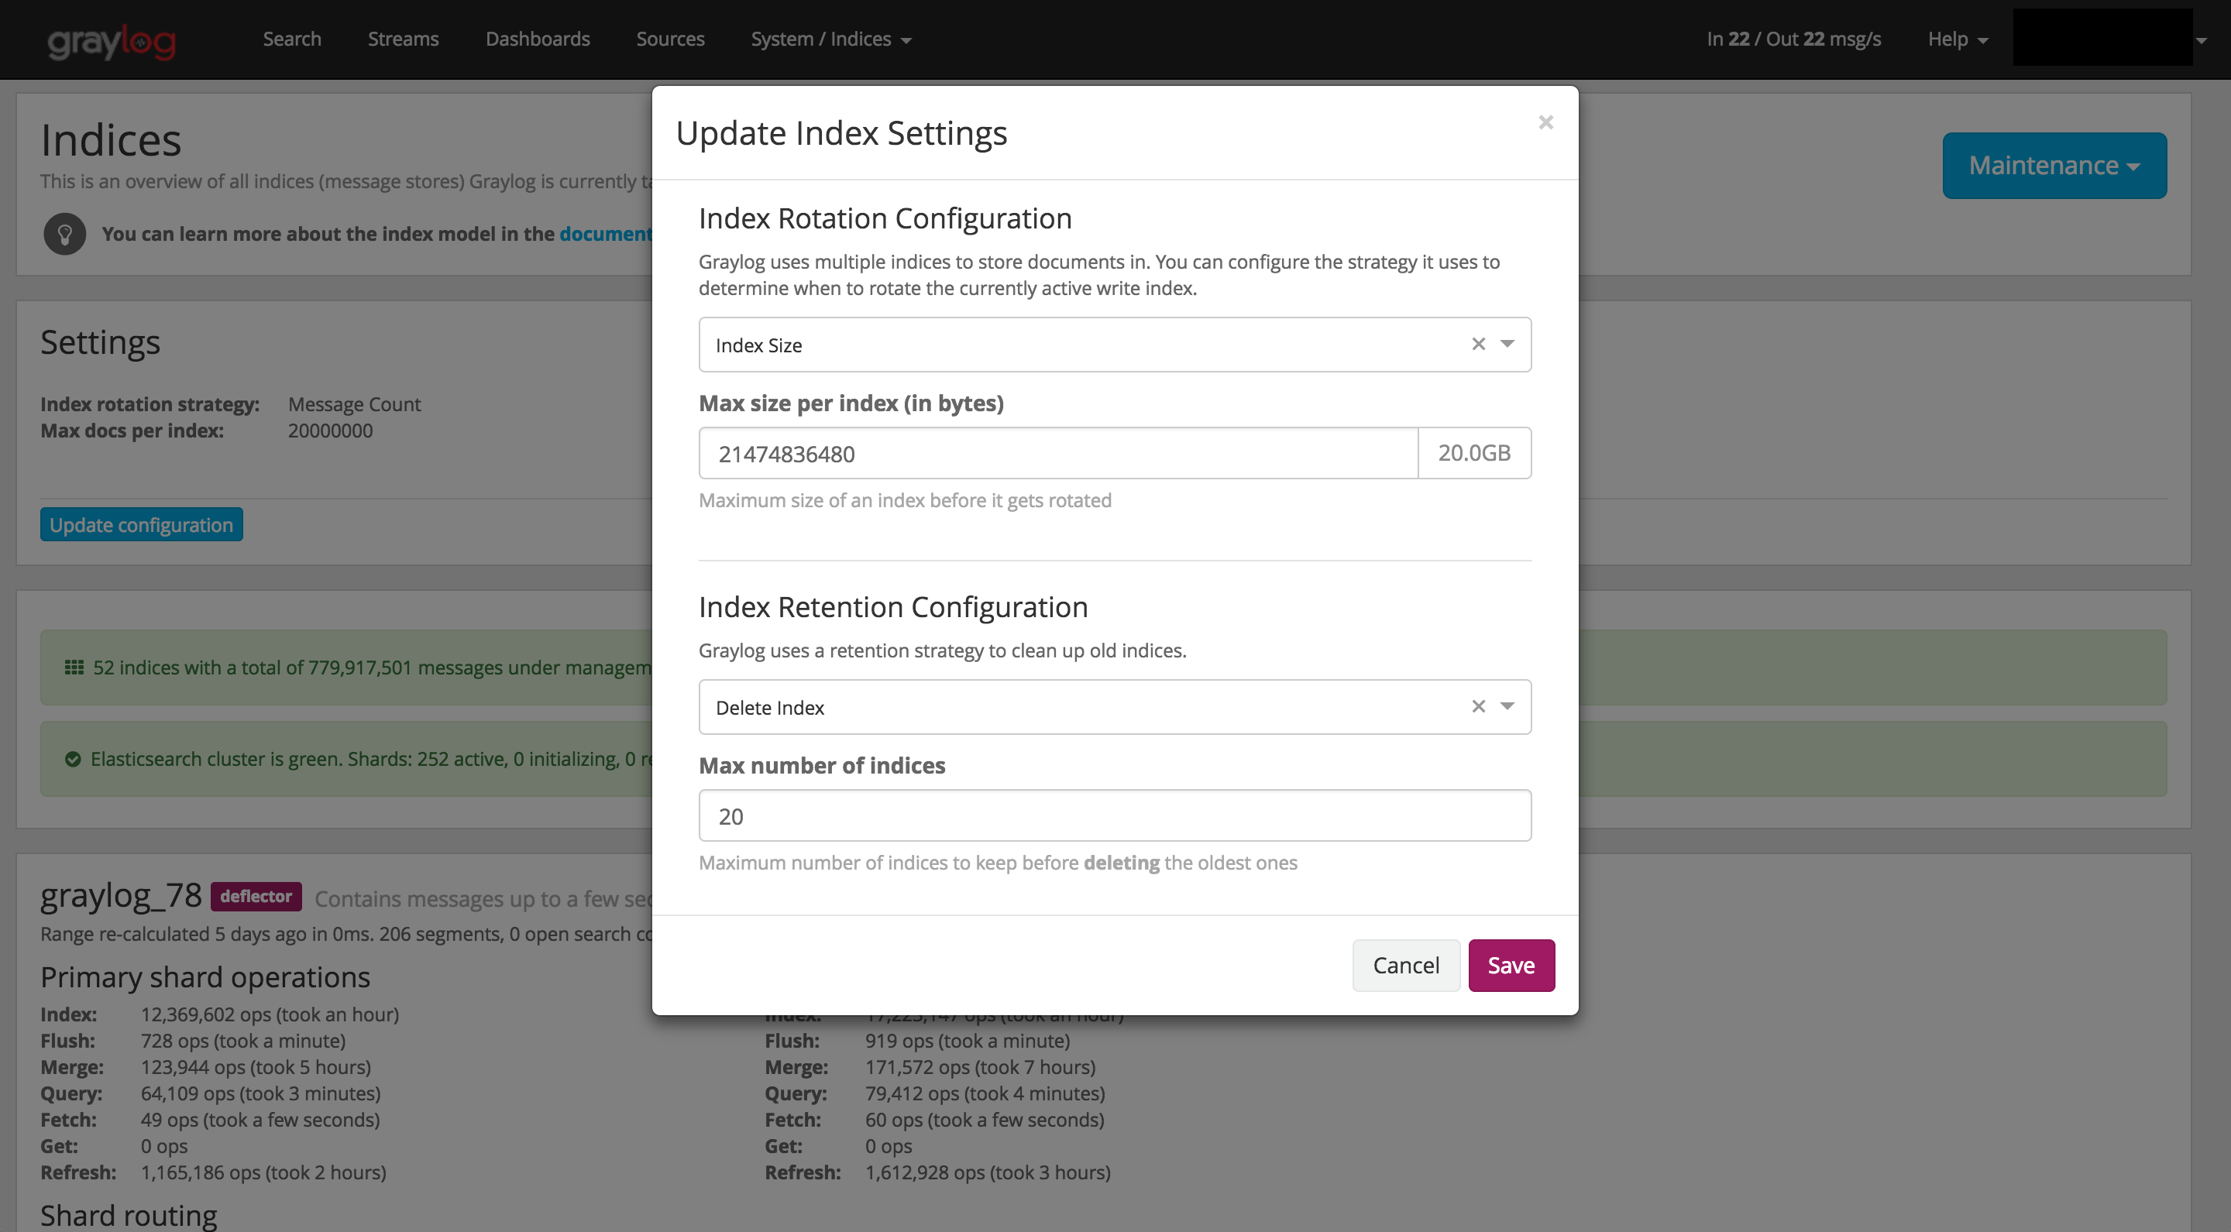
Task: Click the Index Rotation Configuration heading
Action: (x=885, y=218)
